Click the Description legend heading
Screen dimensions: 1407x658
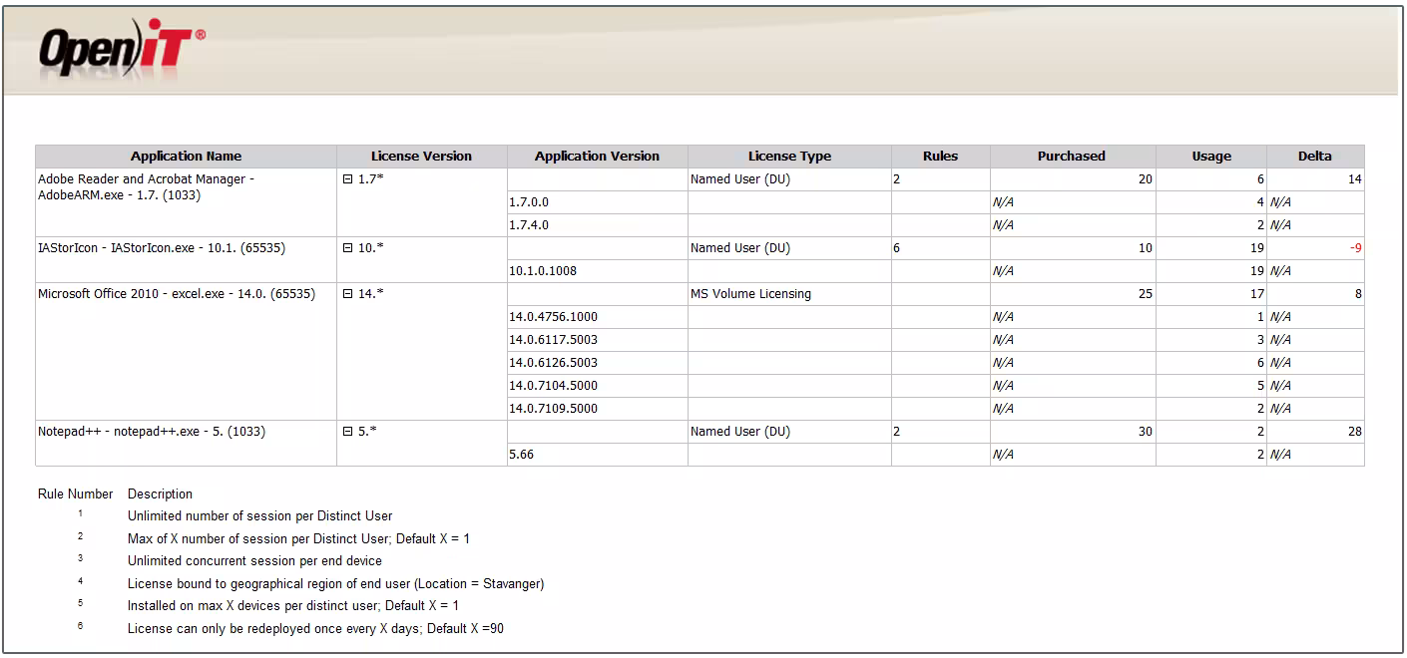160,493
